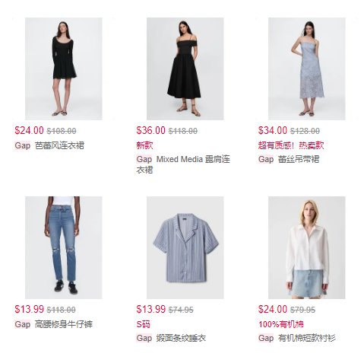Click the 100%有机棉 label
The width and height of the screenshot is (364, 363).
pyautogui.click(x=281, y=324)
